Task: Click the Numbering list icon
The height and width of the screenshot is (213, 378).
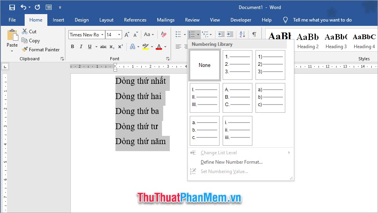Action: pos(192,34)
